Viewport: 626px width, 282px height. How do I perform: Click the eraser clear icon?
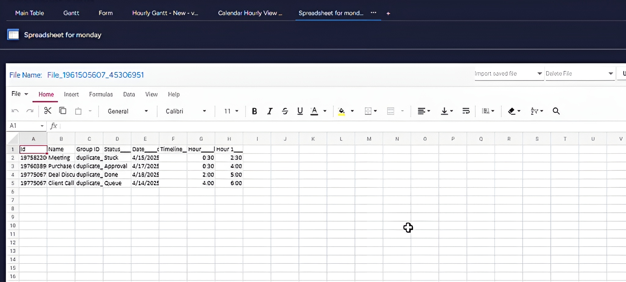click(512, 111)
